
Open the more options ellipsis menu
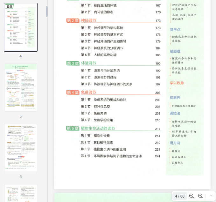[x=210, y=196]
